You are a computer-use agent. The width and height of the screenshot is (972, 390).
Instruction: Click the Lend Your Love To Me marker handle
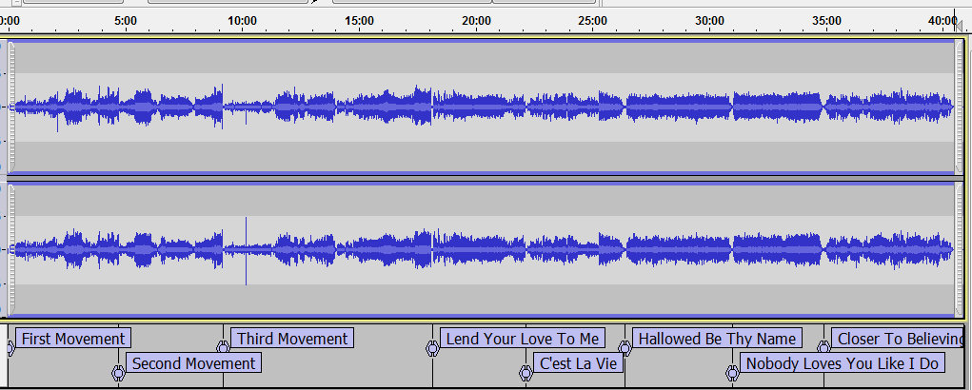[433, 348]
